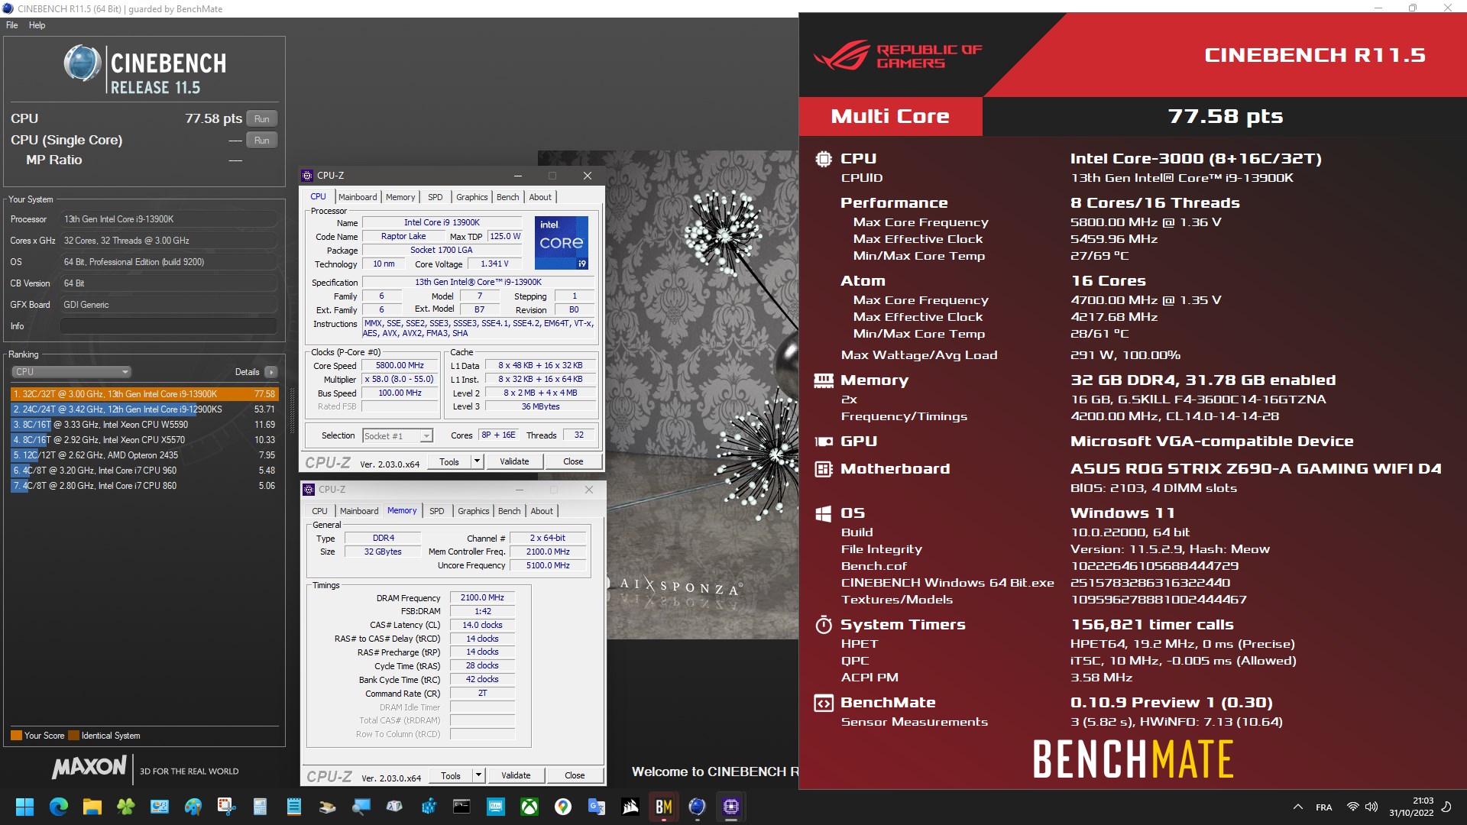Open Tools dropdown arrow in upper CPU-Z
Viewport: 1467px width, 825px height.
(x=478, y=462)
